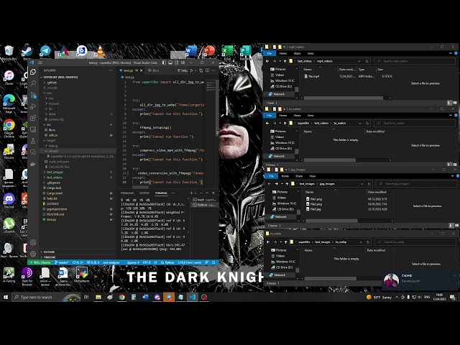This screenshot has width=460, height=345.
Task: Open the Explorer view in VS Code activity bar
Action: click(x=33, y=72)
